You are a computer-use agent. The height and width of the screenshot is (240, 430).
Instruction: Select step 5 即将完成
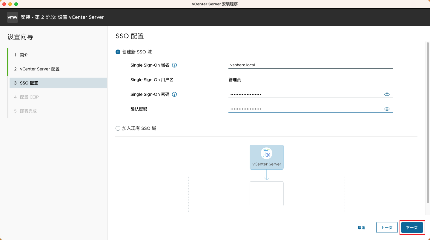(x=58, y=111)
